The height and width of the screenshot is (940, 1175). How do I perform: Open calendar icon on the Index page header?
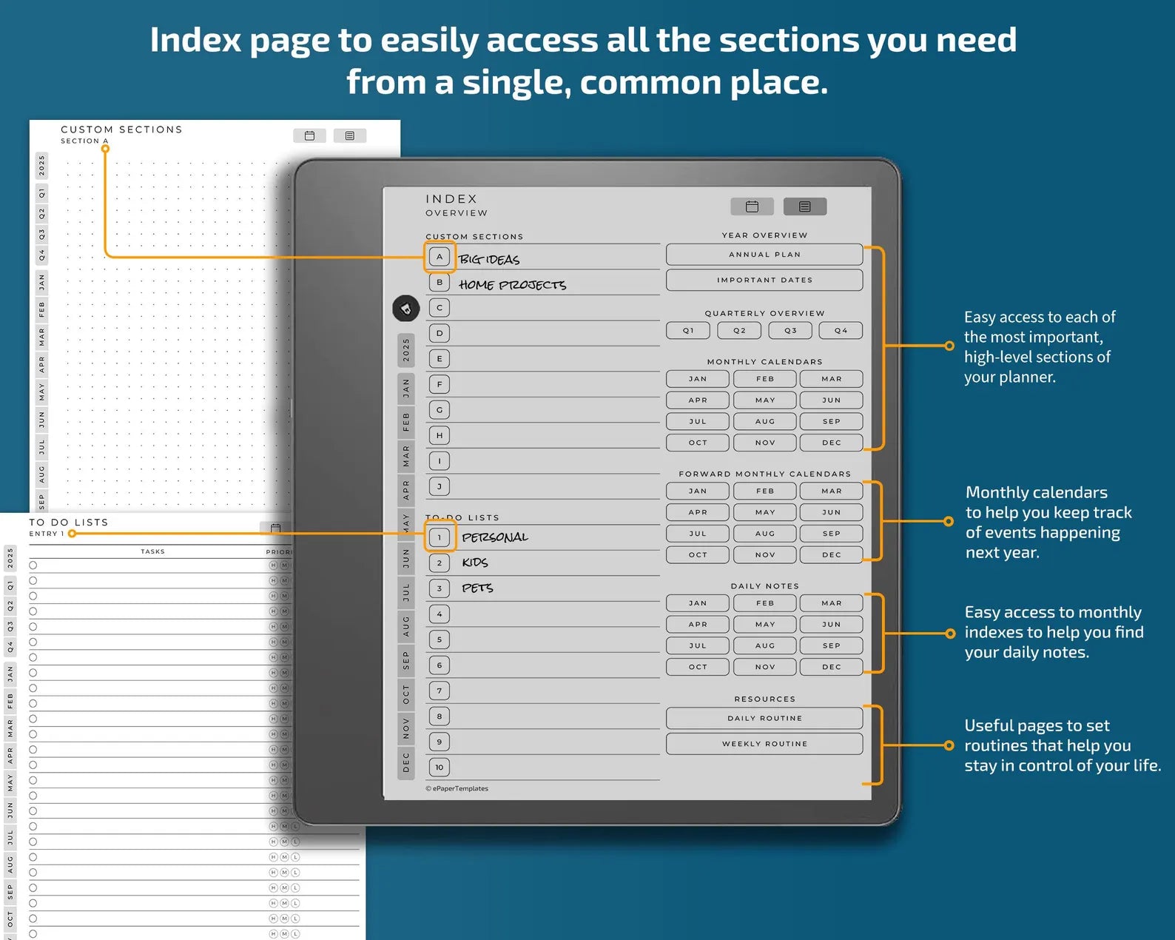[x=752, y=207]
